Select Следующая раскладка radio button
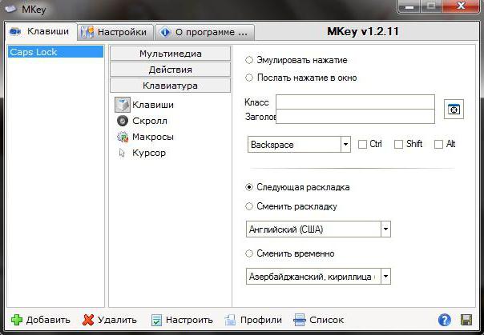 point(249,187)
